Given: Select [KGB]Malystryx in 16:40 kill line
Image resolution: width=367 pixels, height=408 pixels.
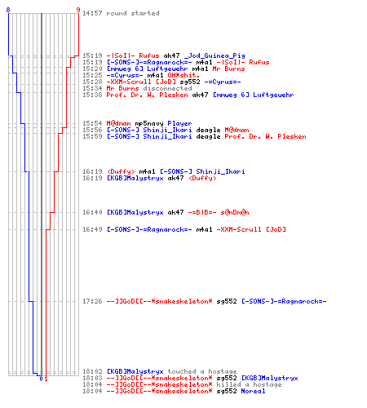Looking at the screenshot, I should (x=135, y=212).
